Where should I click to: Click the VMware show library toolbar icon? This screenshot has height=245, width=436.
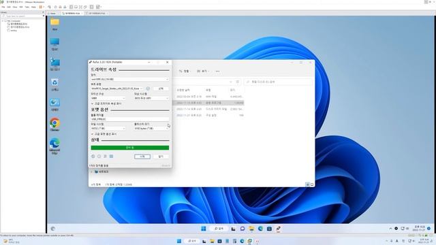point(71,7)
